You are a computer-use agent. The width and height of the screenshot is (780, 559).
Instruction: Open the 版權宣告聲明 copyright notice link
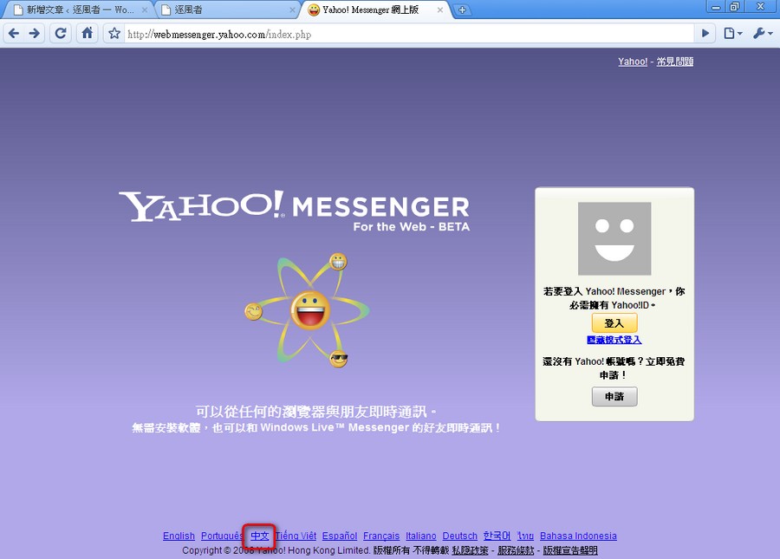570,550
